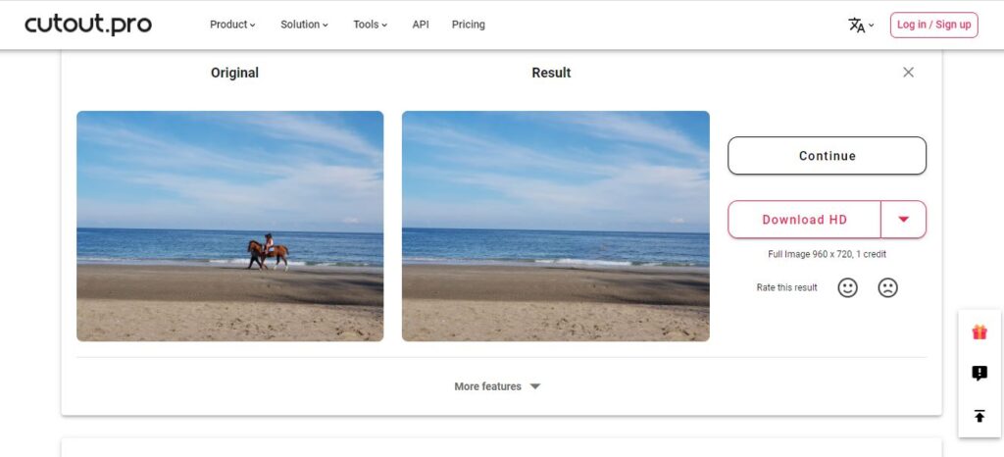Expand the Solution menu

[304, 25]
